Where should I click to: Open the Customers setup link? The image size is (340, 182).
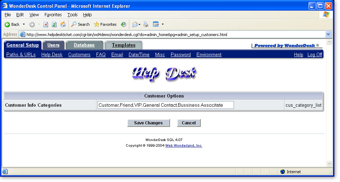pyautogui.click(x=79, y=55)
